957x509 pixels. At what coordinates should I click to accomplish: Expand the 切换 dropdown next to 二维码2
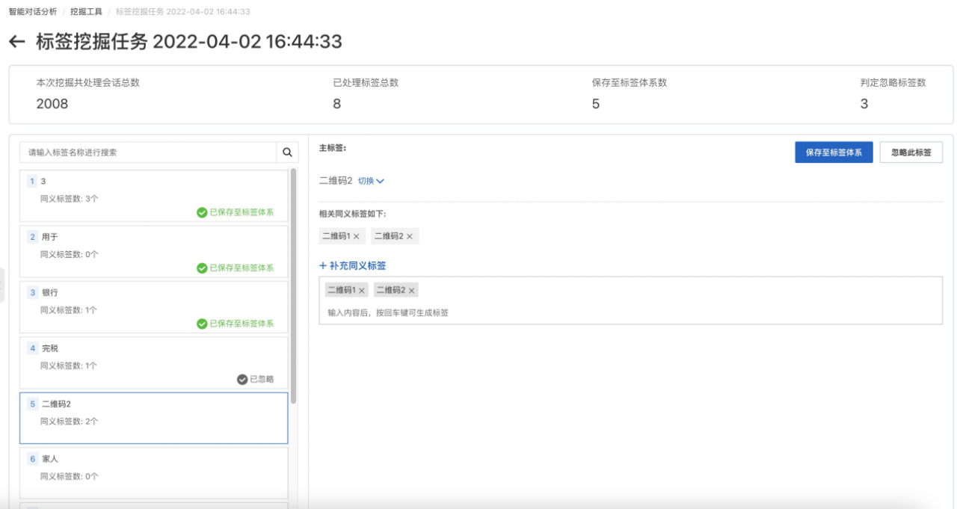tap(371, 181)
